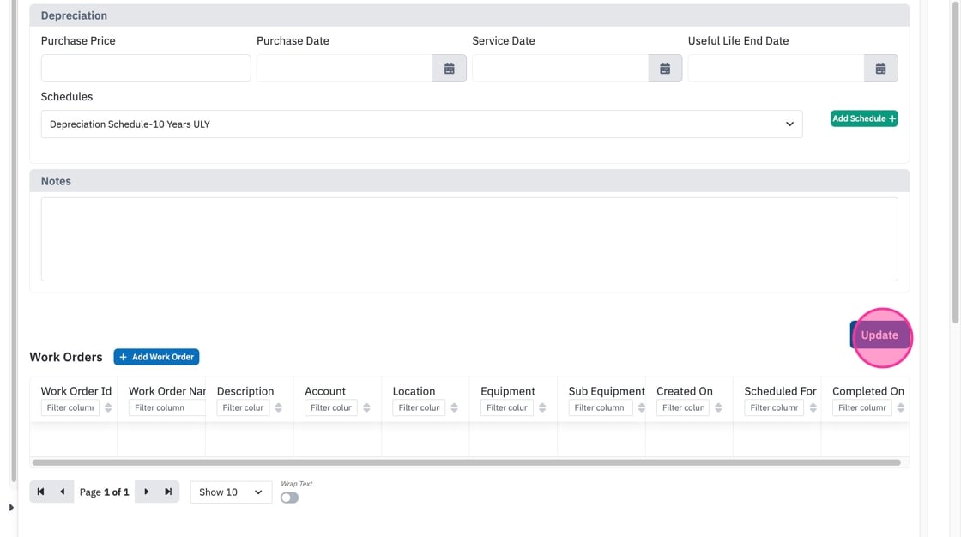
Task: Sort by the Completed On column
Action: click(900, 407)
